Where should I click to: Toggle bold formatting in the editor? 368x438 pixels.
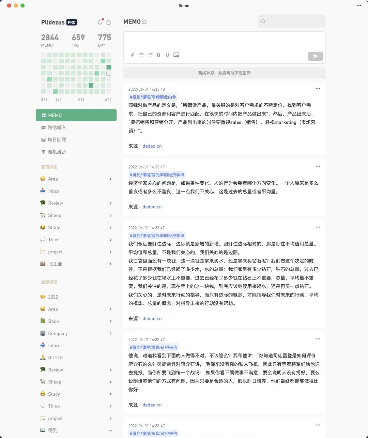158,55
